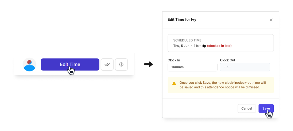Click the bold 11a – 4p shift time
The image size is (293, 131).
200,46
